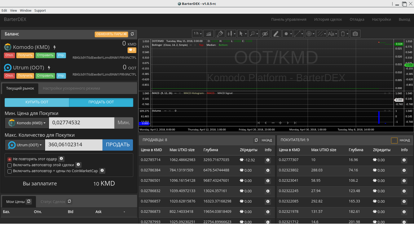The image size is (414, 233).
Task: Open the chart indicators tool
Action: [x=209, y=34]
